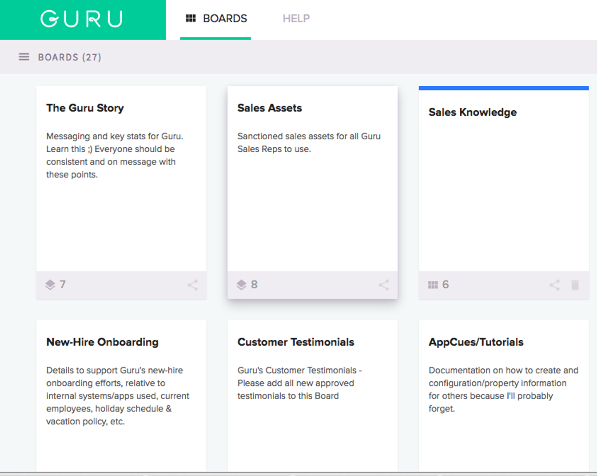Click card count 7 on The Guru Story
The height and width of the screenshot is (476, 597).
(63, 285)
